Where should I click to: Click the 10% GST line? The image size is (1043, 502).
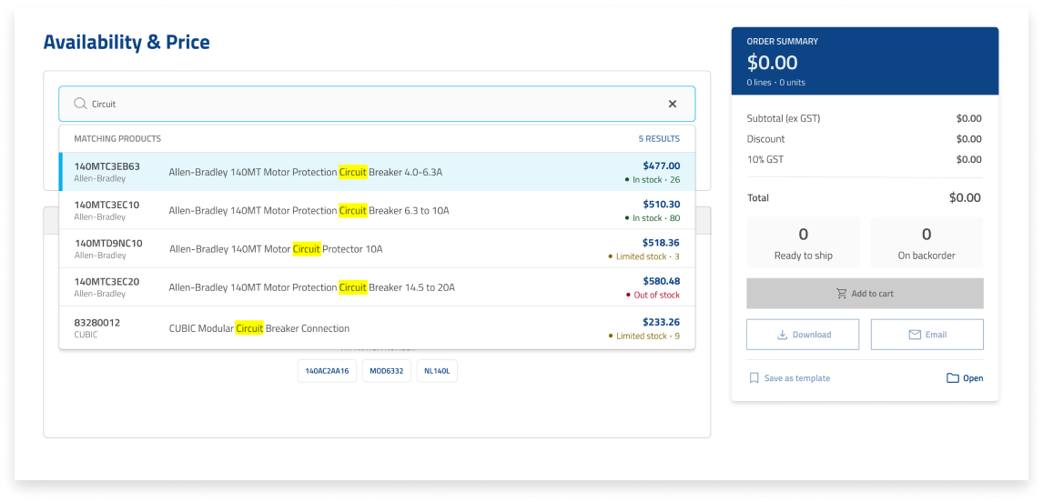(865, 159)
